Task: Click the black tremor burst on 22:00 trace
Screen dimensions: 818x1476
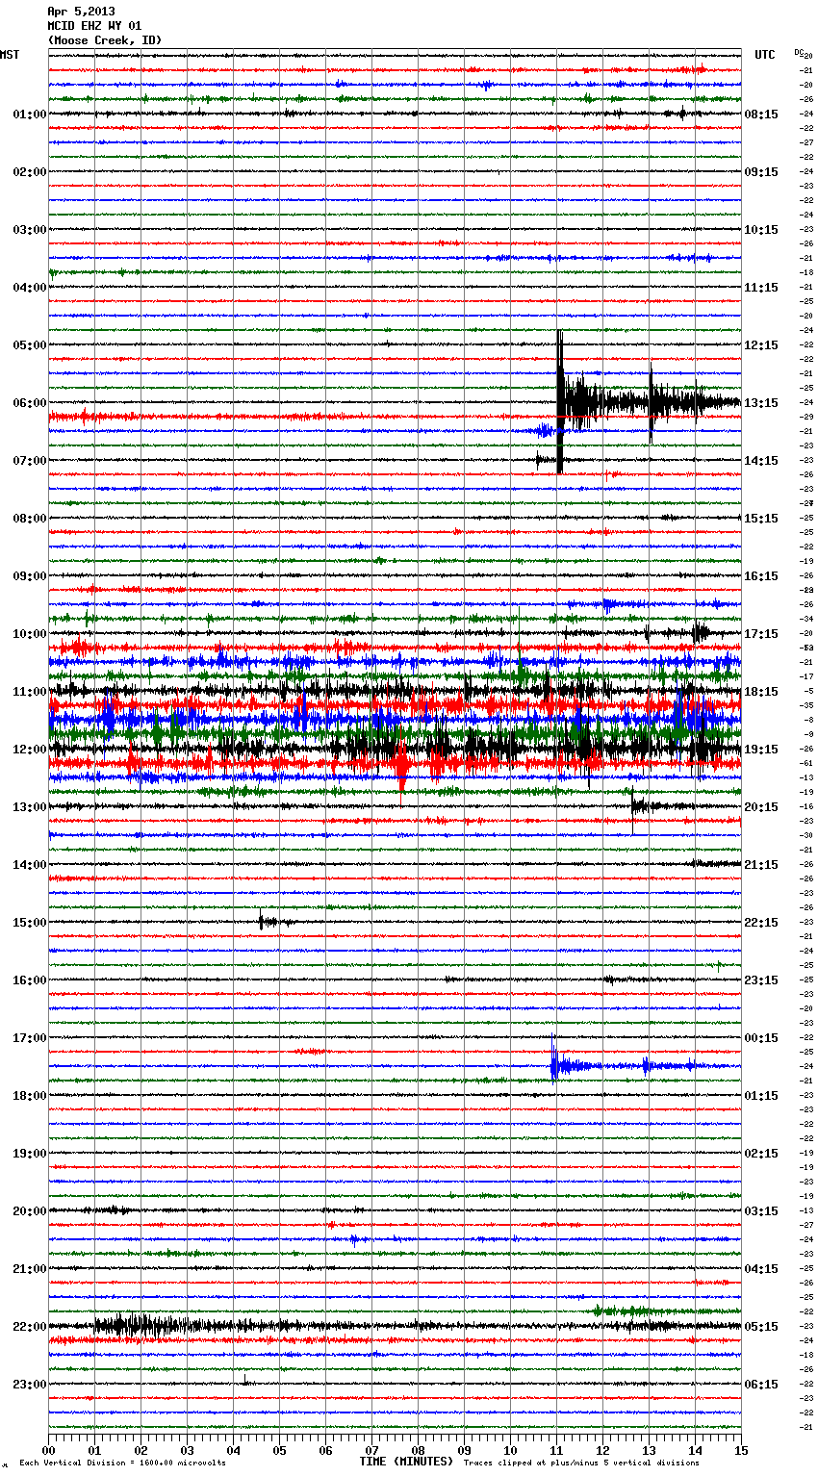Action: click(130, 1325)
